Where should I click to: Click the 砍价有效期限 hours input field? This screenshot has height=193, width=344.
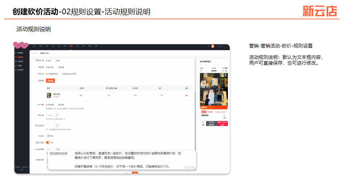(51, 149)
